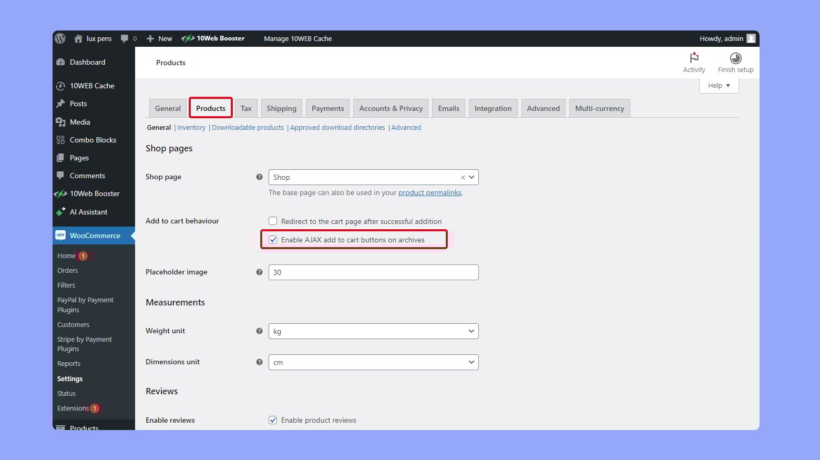820x460 pixels.
Task: Go to the Inventory subsection link
Action: [191, 128]
